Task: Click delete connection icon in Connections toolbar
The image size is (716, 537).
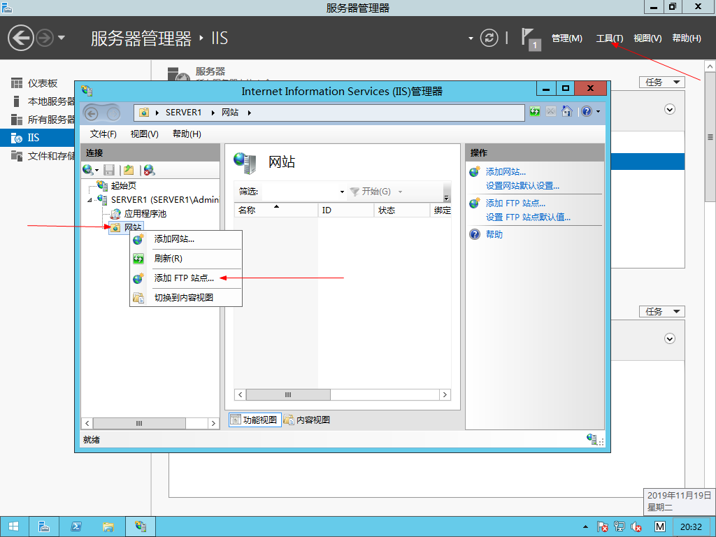Action: click(x=149, y=170)
